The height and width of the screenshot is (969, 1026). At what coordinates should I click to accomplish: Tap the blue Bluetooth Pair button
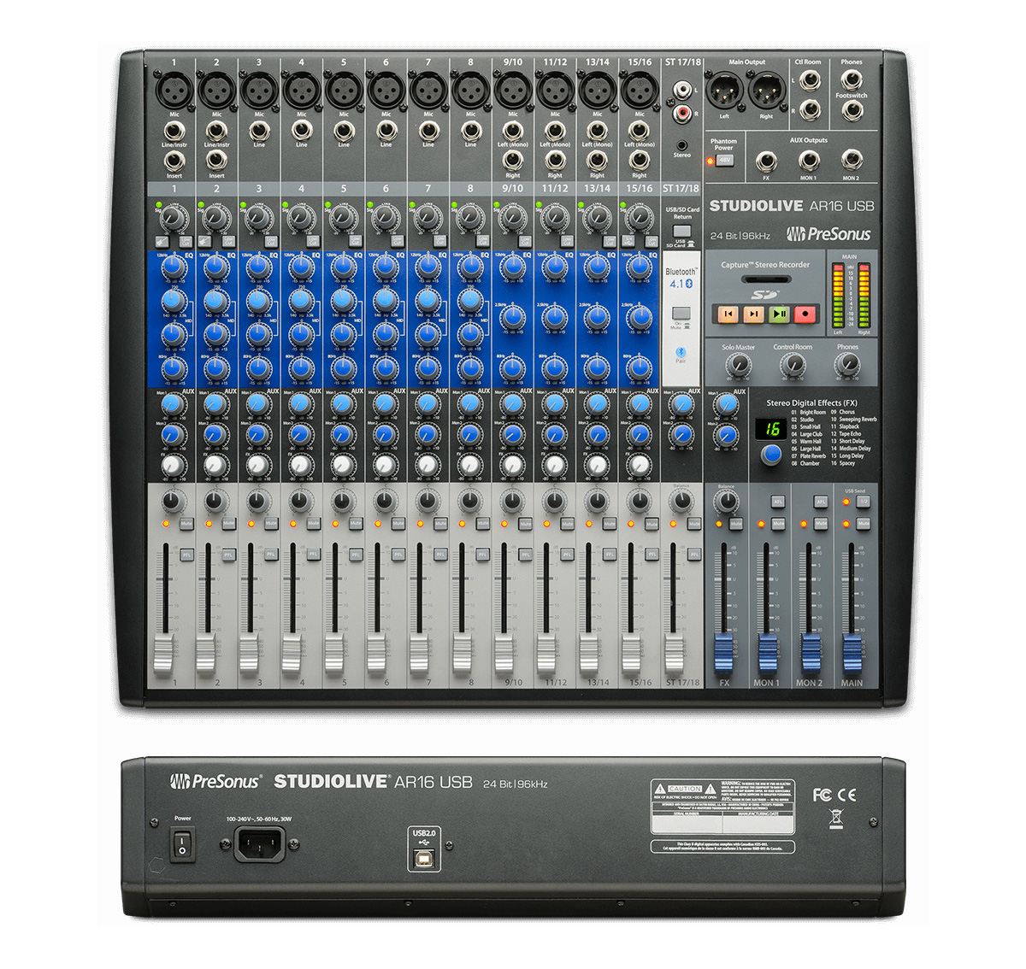681,352
